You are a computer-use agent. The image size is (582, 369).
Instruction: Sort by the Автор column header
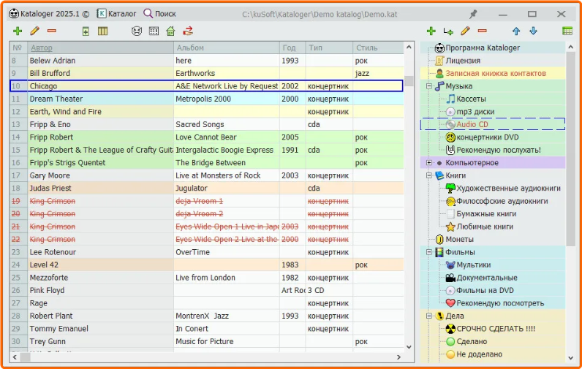[x=101, y=47]
